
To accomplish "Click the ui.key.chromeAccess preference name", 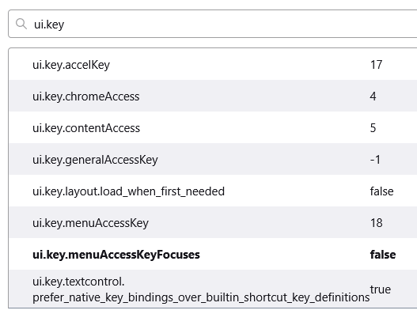I will pos(86,96).
